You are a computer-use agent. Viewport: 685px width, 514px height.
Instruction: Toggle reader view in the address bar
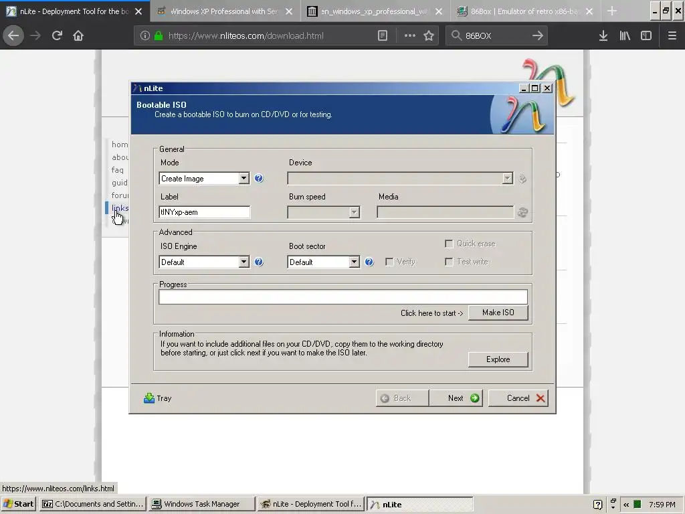click(382, 36)
